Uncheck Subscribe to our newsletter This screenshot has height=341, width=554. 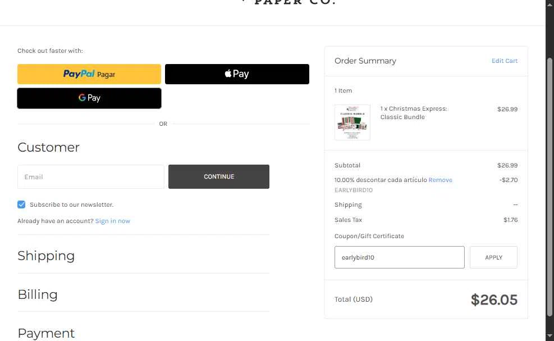tap(21, 204)
